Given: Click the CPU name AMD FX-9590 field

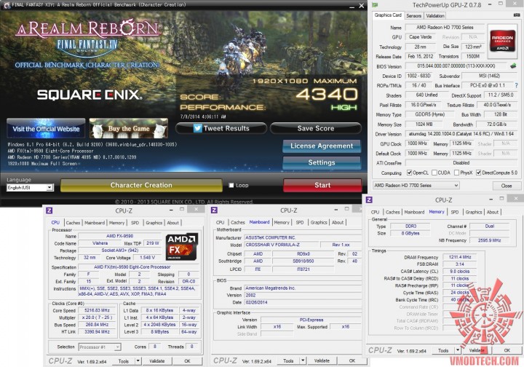Looking at the screenshot, I should pos(119,236).
